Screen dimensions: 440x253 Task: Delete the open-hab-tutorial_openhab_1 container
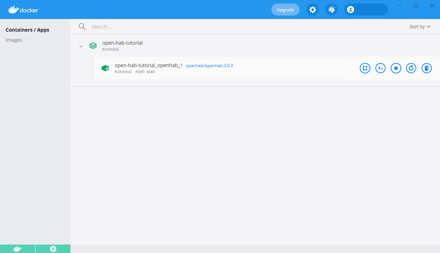tap(427, 68)
